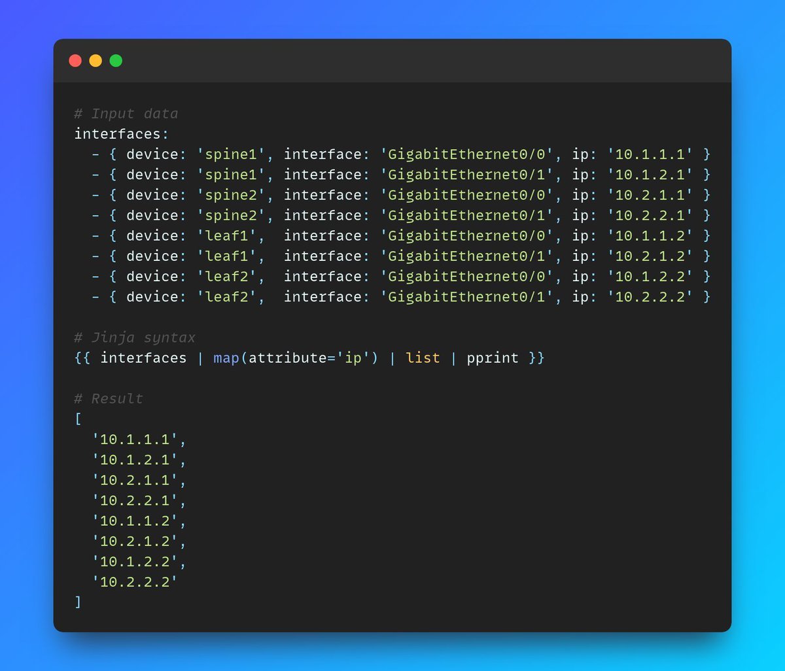The height and width of the screenshot is (671, 785).
Task: Click result entry '10.2.2.1'
Action: (x=135, y=500)
